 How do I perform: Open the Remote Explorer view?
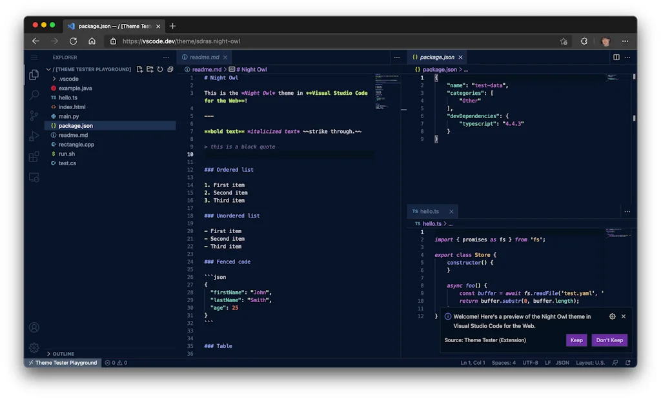coord(34,178)
